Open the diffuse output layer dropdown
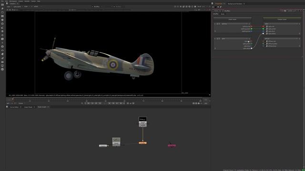 tap(281, 39)
